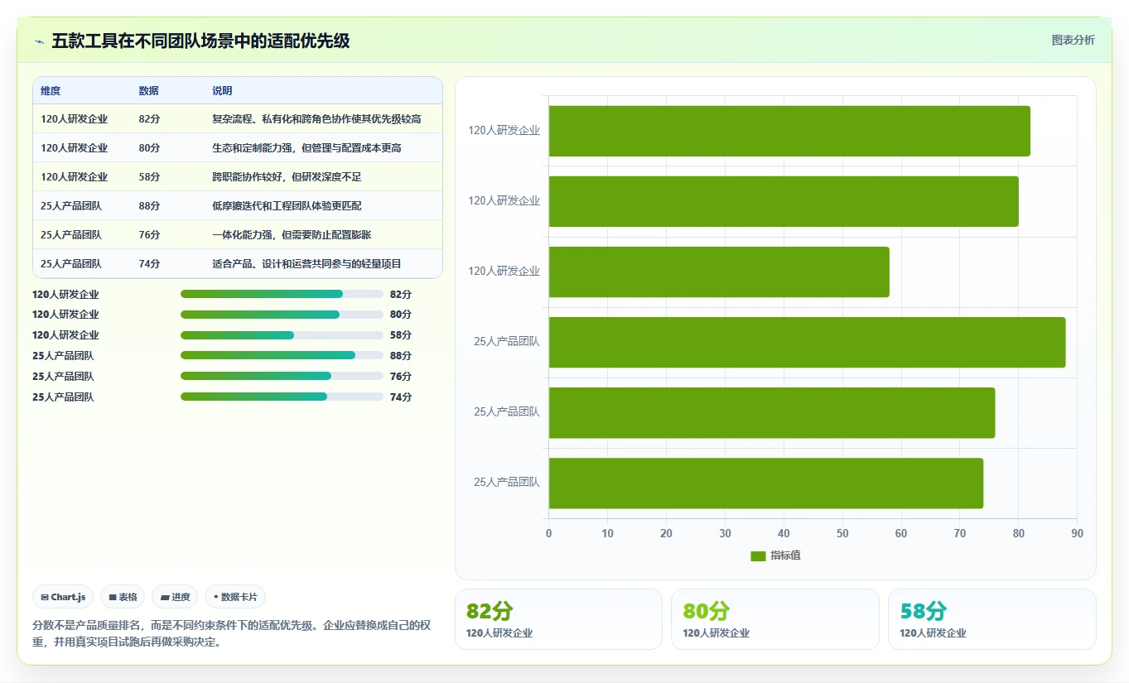The width and height of the screenshot is (1129, 683).
Task: Click the 80分 progress bar
Action: [x=282, y=315]
